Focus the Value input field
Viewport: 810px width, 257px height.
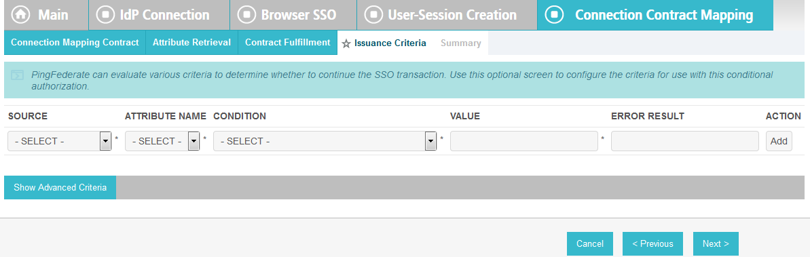click(523, 141)
